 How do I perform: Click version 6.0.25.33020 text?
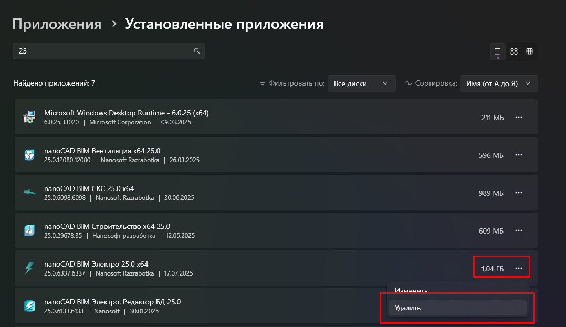pyautogui.click(x=61, y=122)
